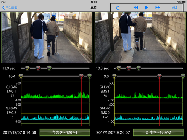187x140 pixels.
Task: Click red cursor marker on 9.0 timeline
Action: (x=160, y=76)
